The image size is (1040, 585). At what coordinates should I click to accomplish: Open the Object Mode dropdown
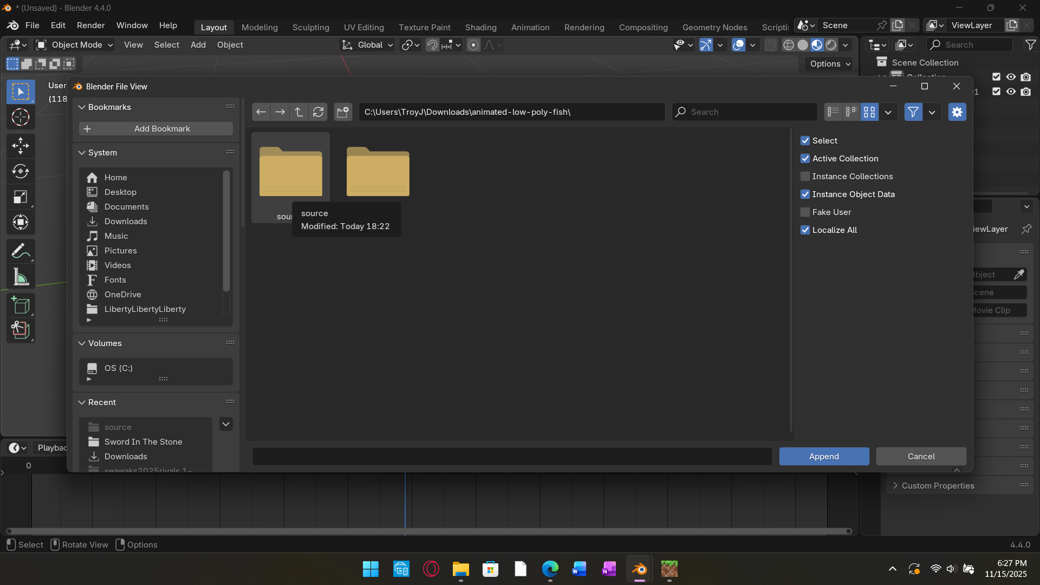(x=75, y=45)
